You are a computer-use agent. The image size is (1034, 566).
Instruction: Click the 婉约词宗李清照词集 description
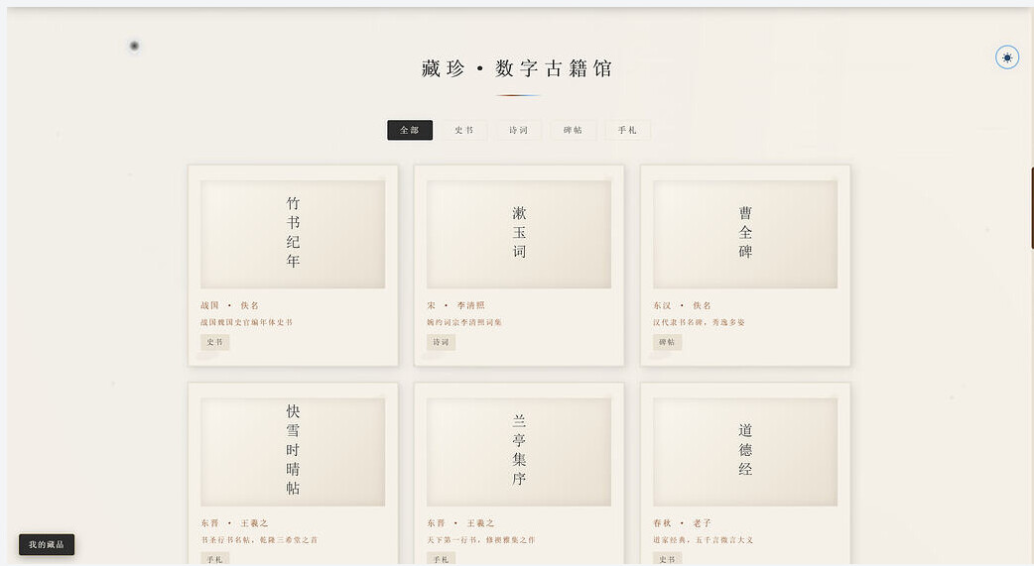click(464, 322)
